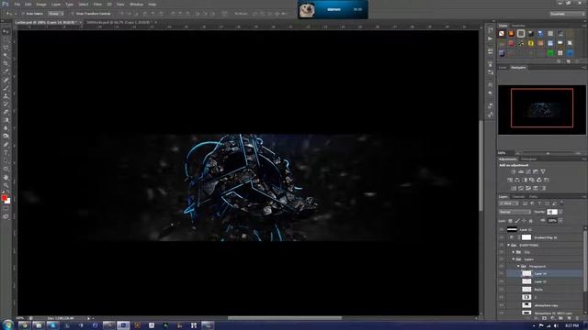Viewport: 588px width, 330px height.
Task: Hide the Layer 32 layer
Action: pos(502,230)
